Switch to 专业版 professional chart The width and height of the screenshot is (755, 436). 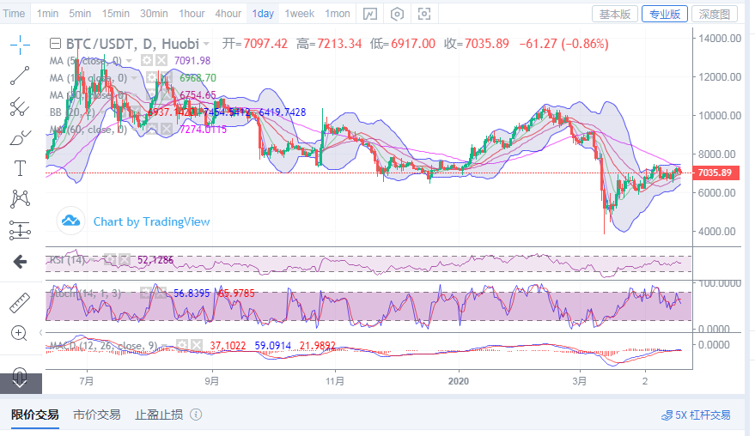[665, 14]
